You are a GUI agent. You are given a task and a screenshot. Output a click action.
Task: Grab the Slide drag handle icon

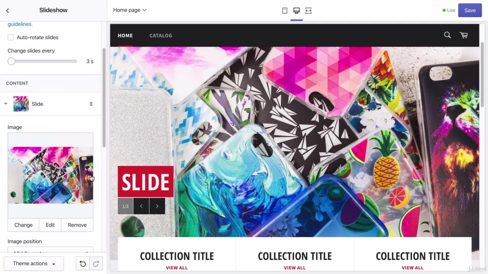point(91,104)
